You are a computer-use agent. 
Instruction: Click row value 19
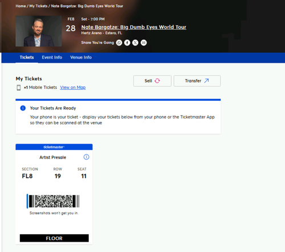pyautogui.click(x=58, y=176)
